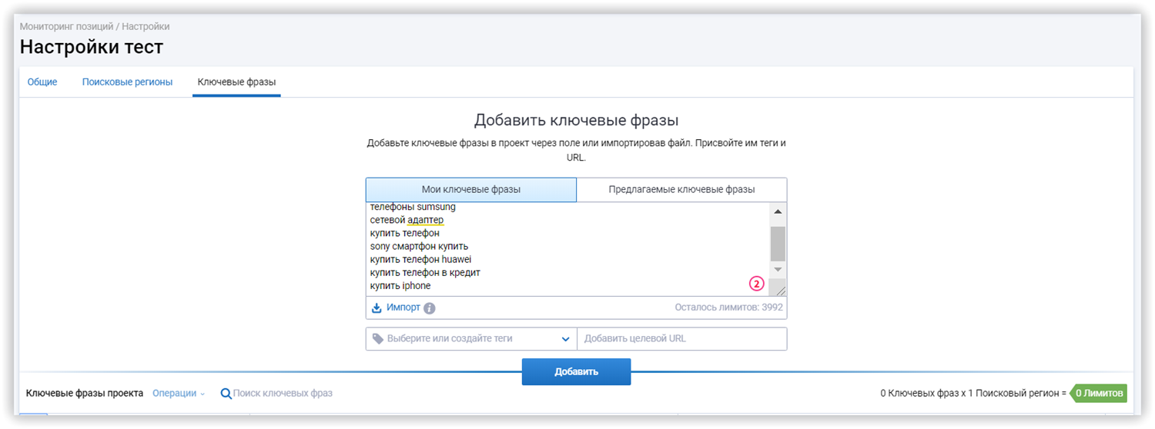Screen dimensions: 1155x429
Task: Click inside the keywords textarea
Action: tap(568, 249)
